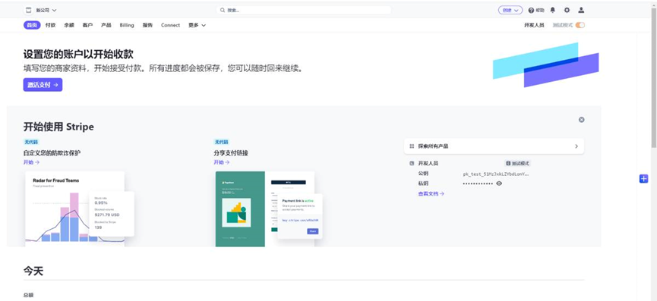The image size is (657, 301).
Task: Switch to the Connect tab
Action: pyautogui.click(x=171, y=25)
